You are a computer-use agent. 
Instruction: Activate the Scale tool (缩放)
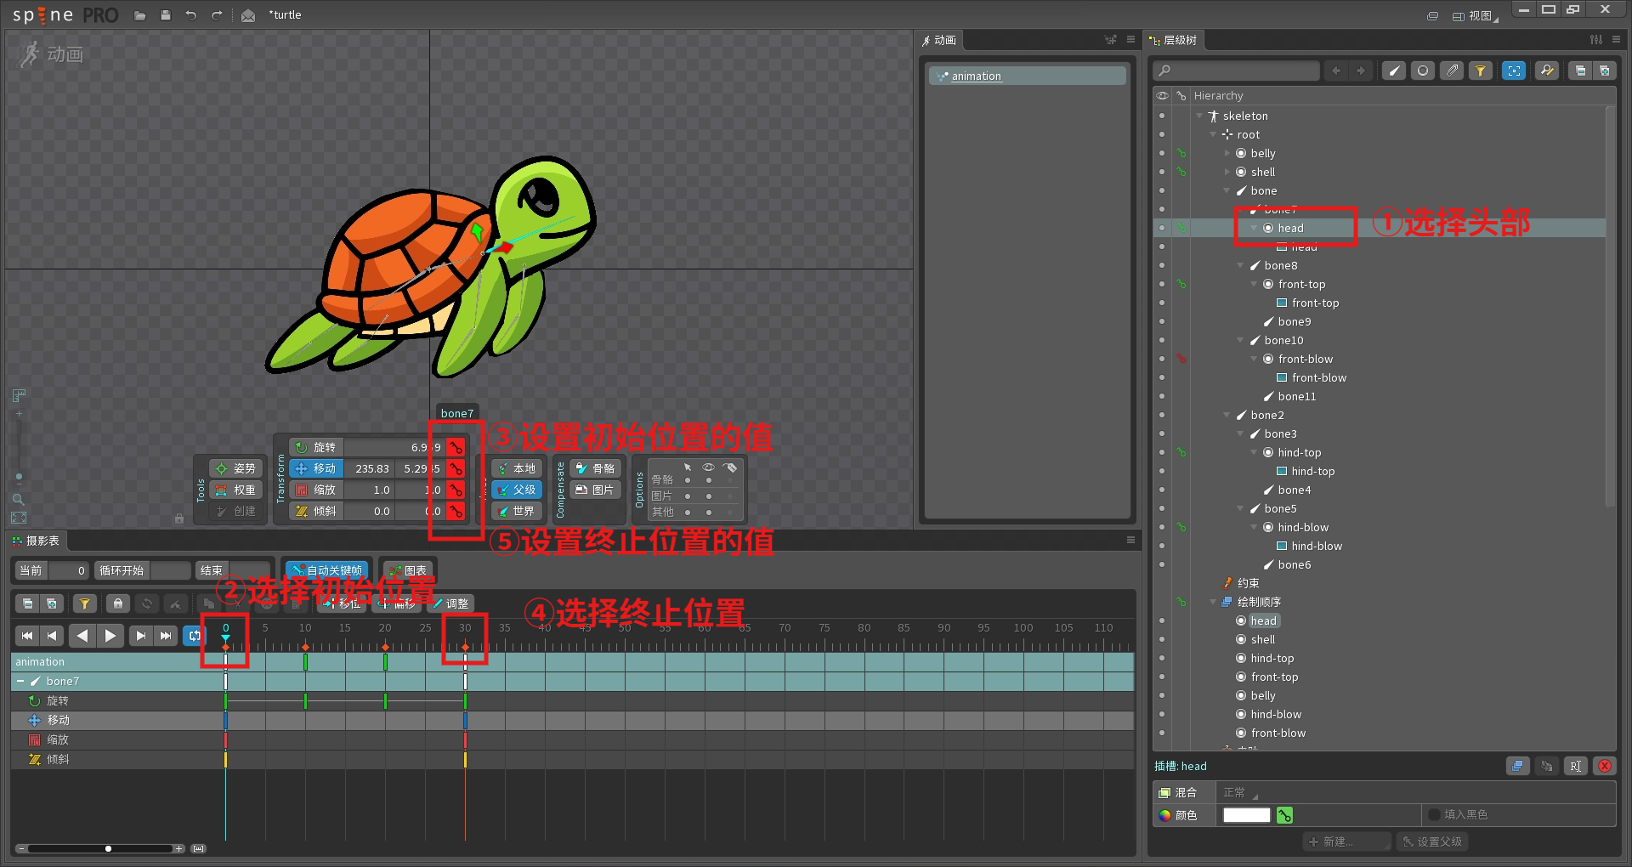tap(316, 490)
